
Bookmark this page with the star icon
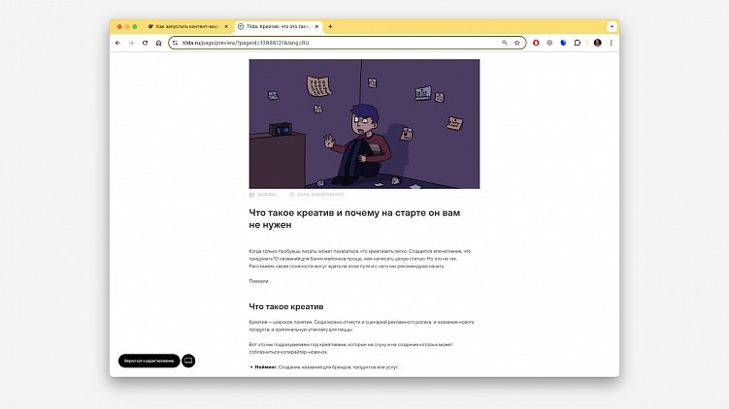517,43
